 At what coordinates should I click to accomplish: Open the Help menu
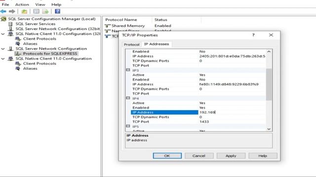[56, 4]
